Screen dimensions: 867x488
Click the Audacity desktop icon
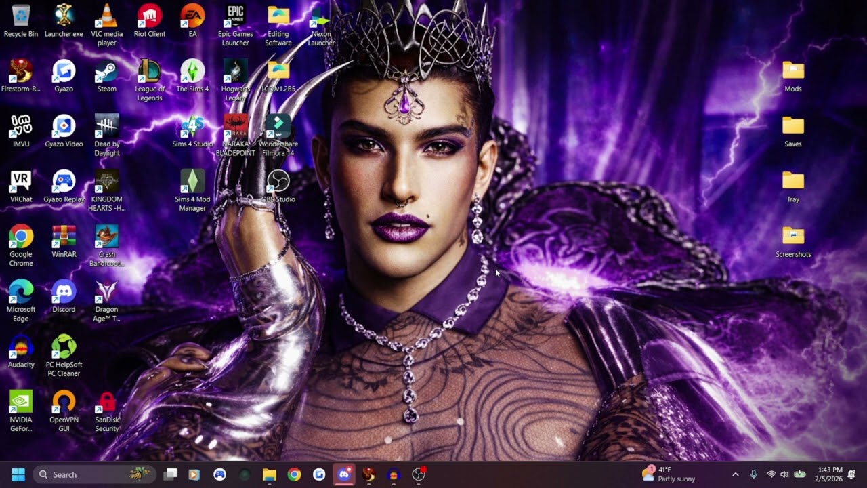(21, 352)
